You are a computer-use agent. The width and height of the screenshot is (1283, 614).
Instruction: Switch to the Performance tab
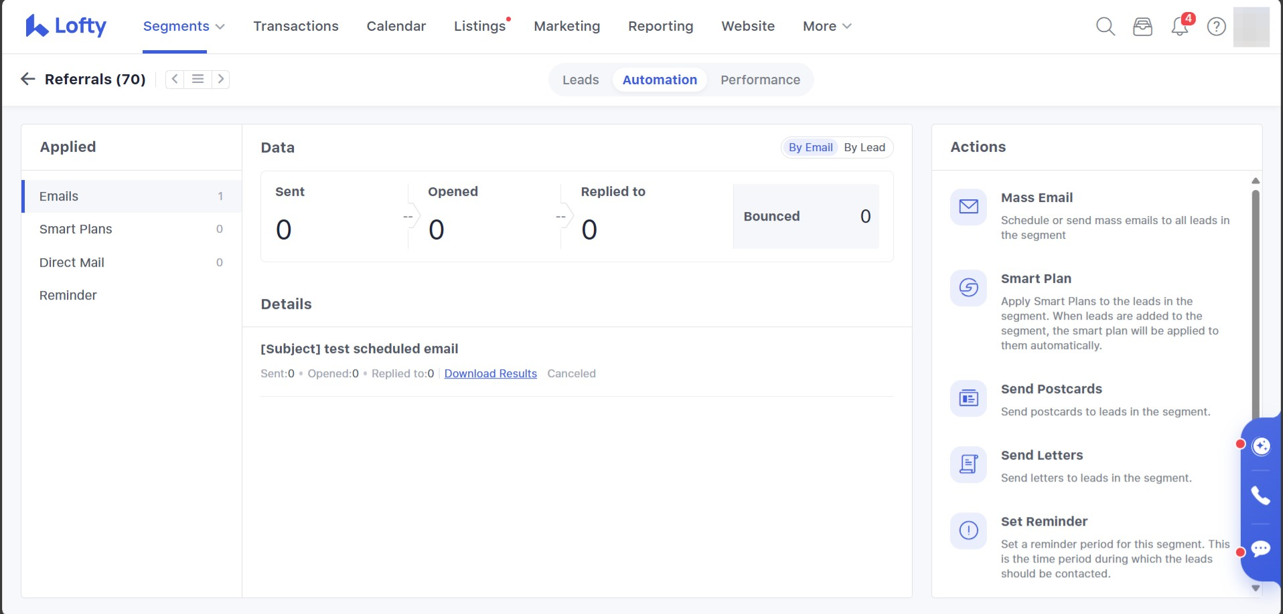[760, 80]
